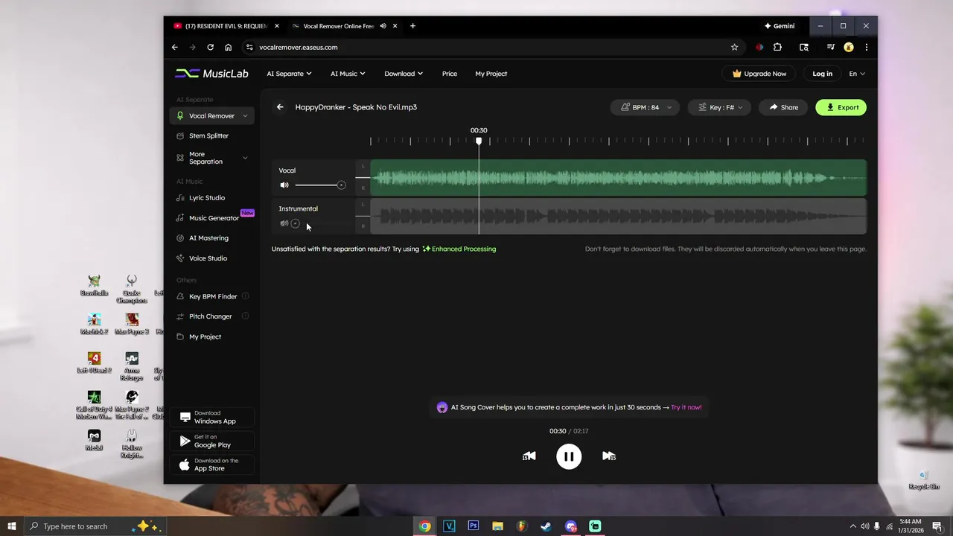Skip forward 15 seconds button

pyautogui.click(x=609, y=456)
